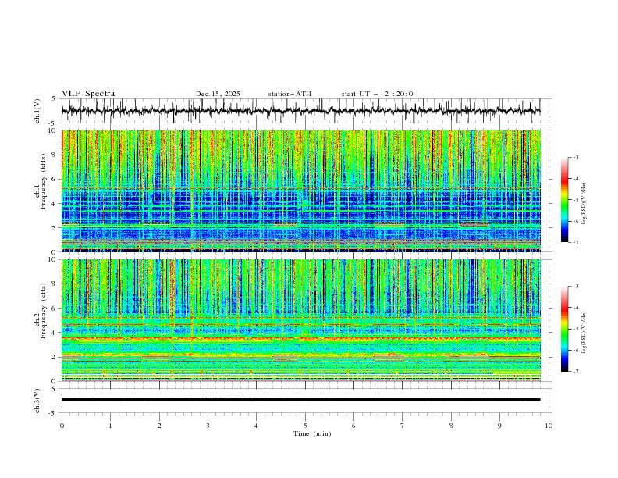Viewport: 618px width, 478px height.
Task: Click time axis tick label "5"
Action: 305,426
